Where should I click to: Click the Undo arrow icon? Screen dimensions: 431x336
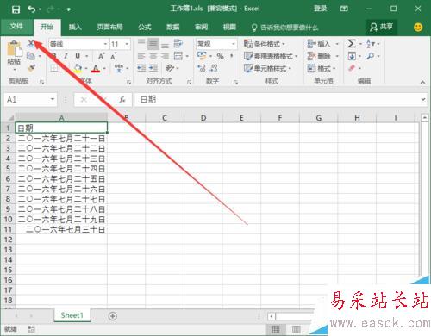pyautogui.click(x=31, y=9)
